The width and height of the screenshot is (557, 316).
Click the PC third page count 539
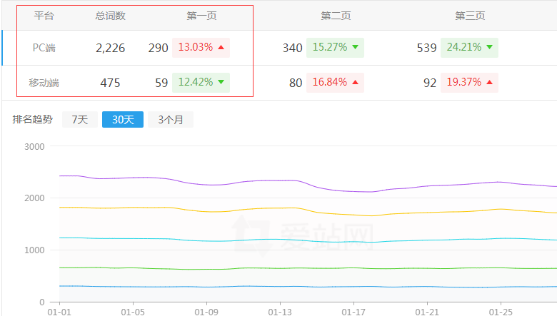[x=426, y=48]
